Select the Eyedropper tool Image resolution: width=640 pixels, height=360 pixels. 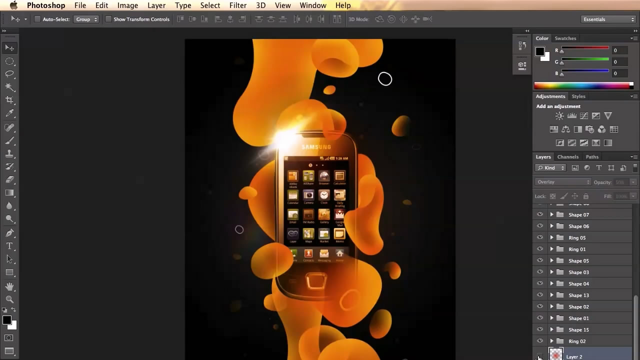point(9,114)
